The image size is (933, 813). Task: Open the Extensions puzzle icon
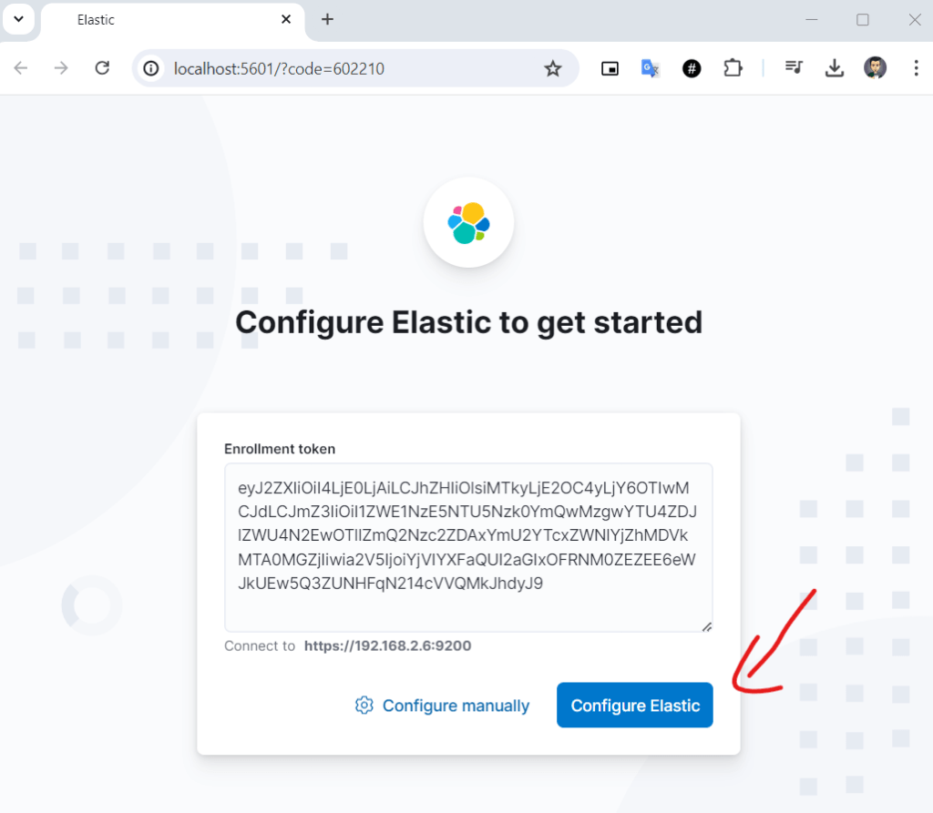[x=733, y=68]
